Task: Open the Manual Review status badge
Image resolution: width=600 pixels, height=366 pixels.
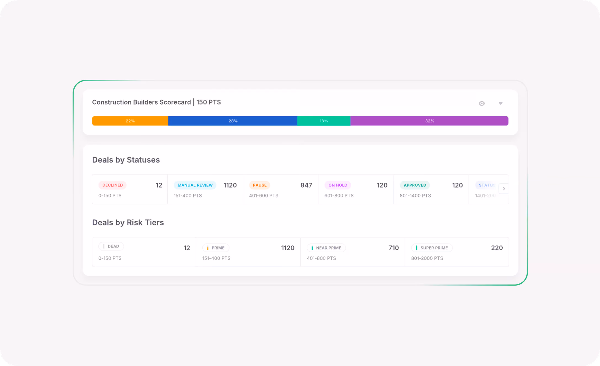Action: point(195,185)
